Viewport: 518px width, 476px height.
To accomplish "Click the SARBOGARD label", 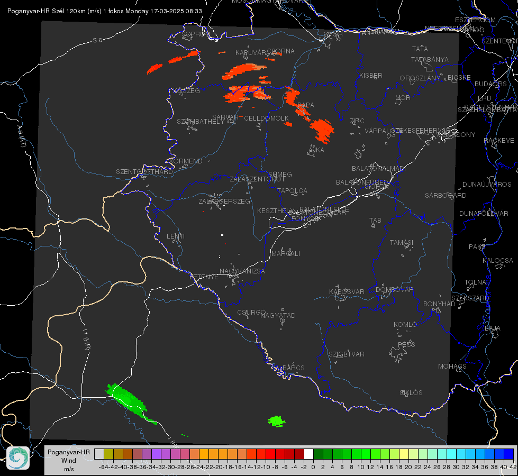I will click(446, 196).
